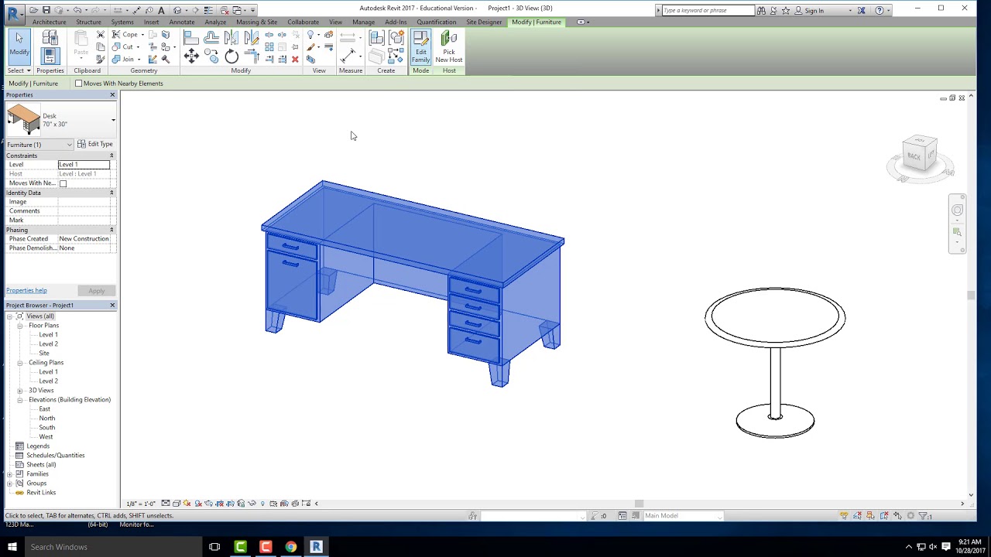Open the Main Model workset dropdown

[683, 516]
